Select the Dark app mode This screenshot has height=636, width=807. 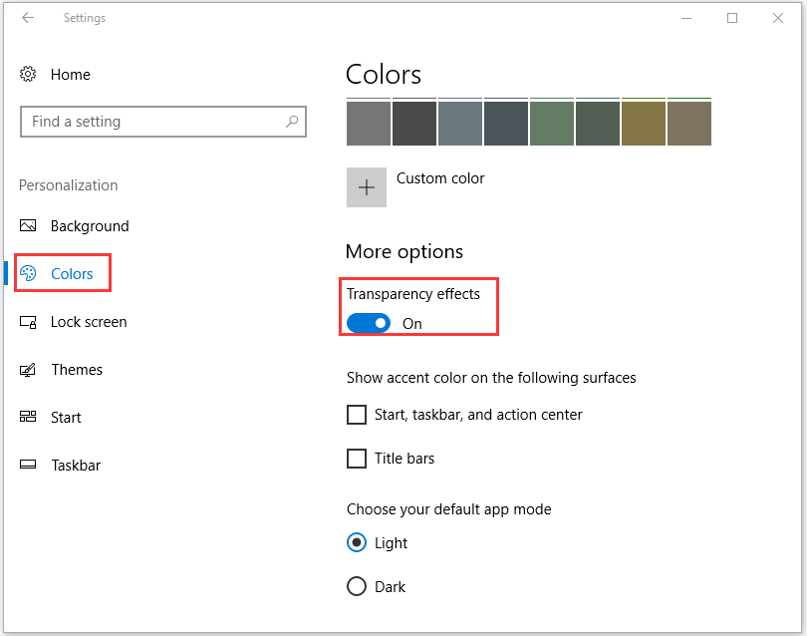[357, 586]
